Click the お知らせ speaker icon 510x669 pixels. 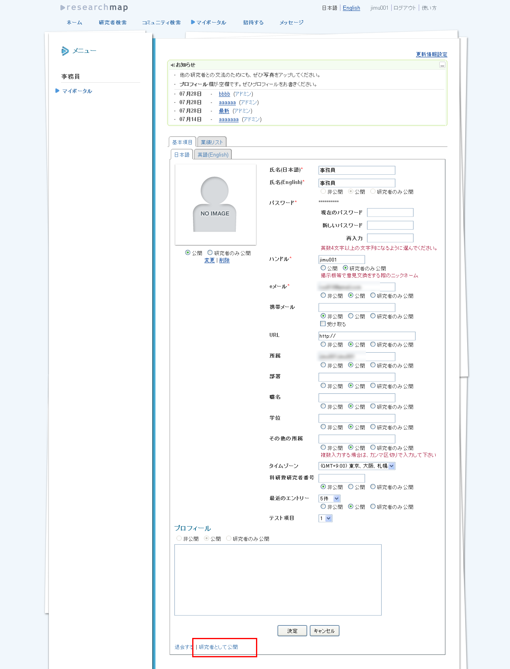(172, 65)
